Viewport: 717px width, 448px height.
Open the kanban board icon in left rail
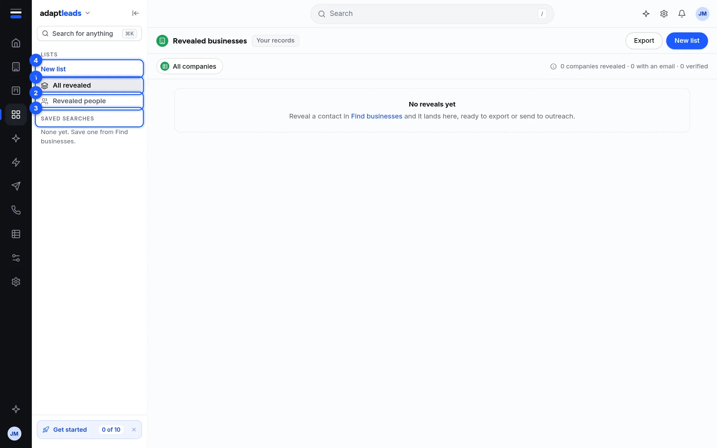point(16,91)
